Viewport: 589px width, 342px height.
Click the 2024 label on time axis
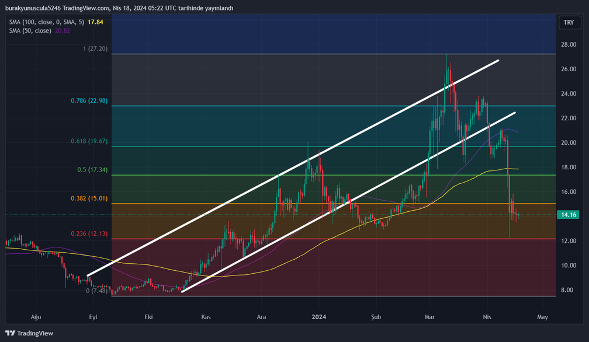pos(319,317)
